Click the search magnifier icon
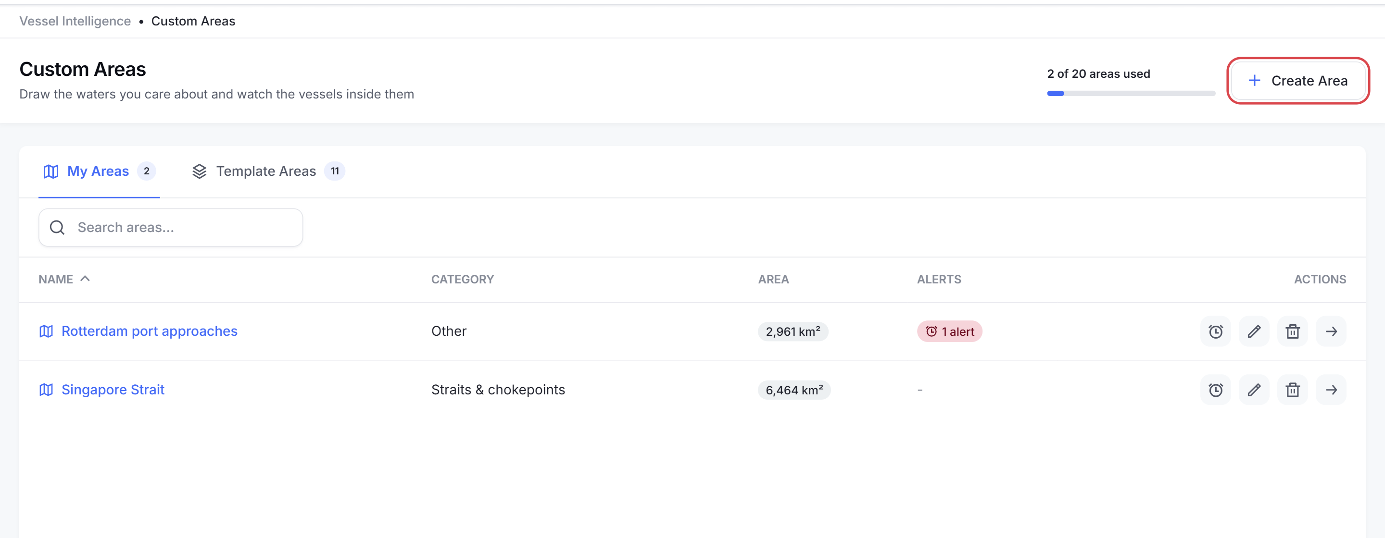1385x538 pixels. 57,228
